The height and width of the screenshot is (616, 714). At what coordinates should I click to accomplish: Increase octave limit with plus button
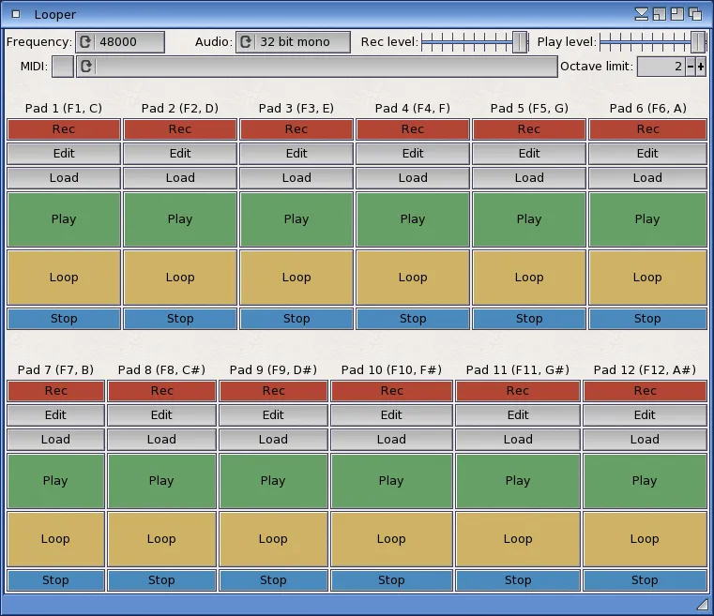701,67
